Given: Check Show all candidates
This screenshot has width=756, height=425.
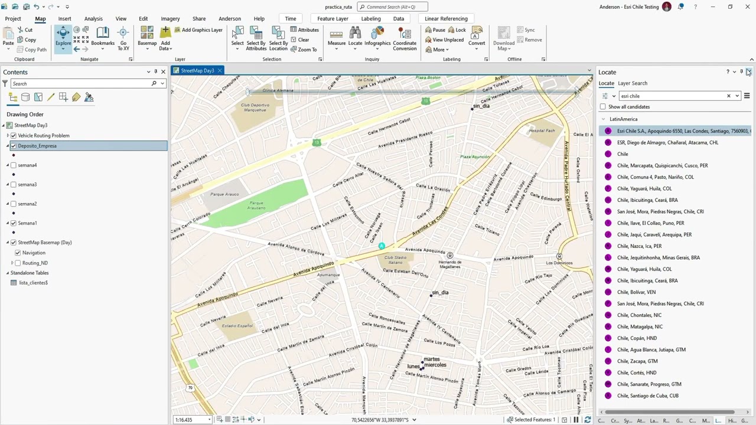Looking at the screenshot, I should click(x=602, y=107).
